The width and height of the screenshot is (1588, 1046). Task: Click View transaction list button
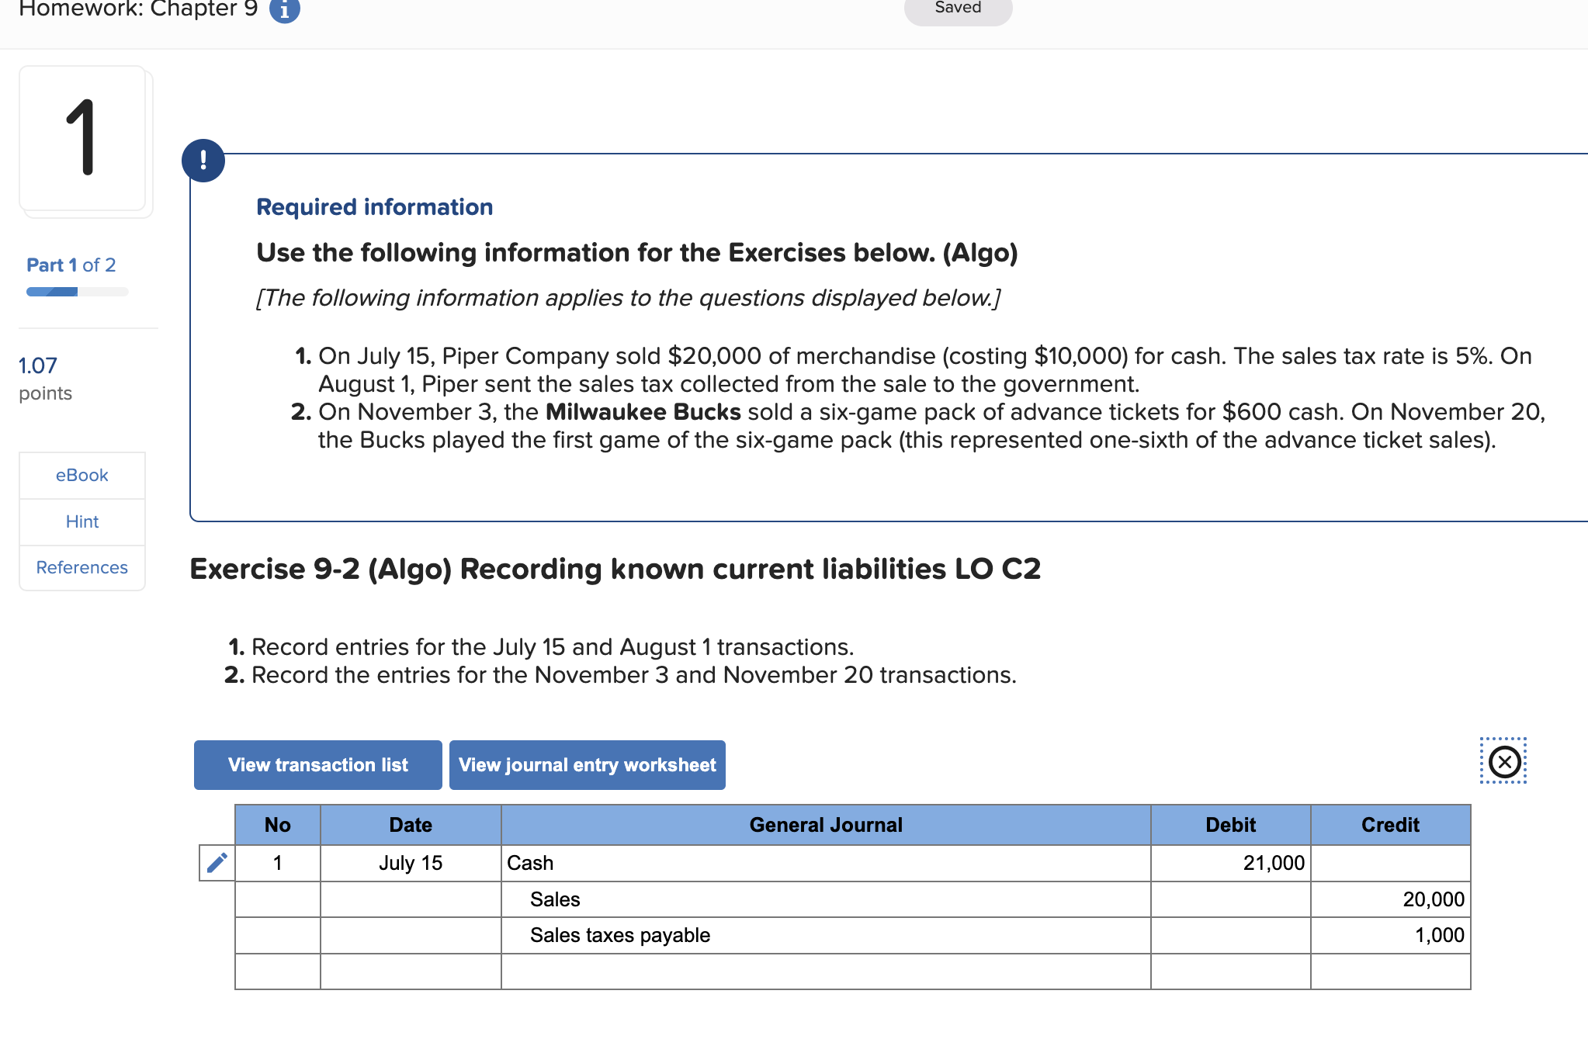coord(318,765)
